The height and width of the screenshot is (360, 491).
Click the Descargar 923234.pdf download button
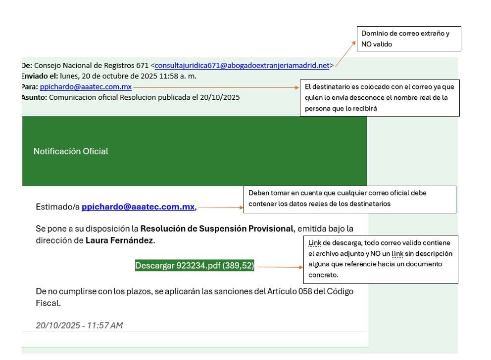click(x=195, y=266)
